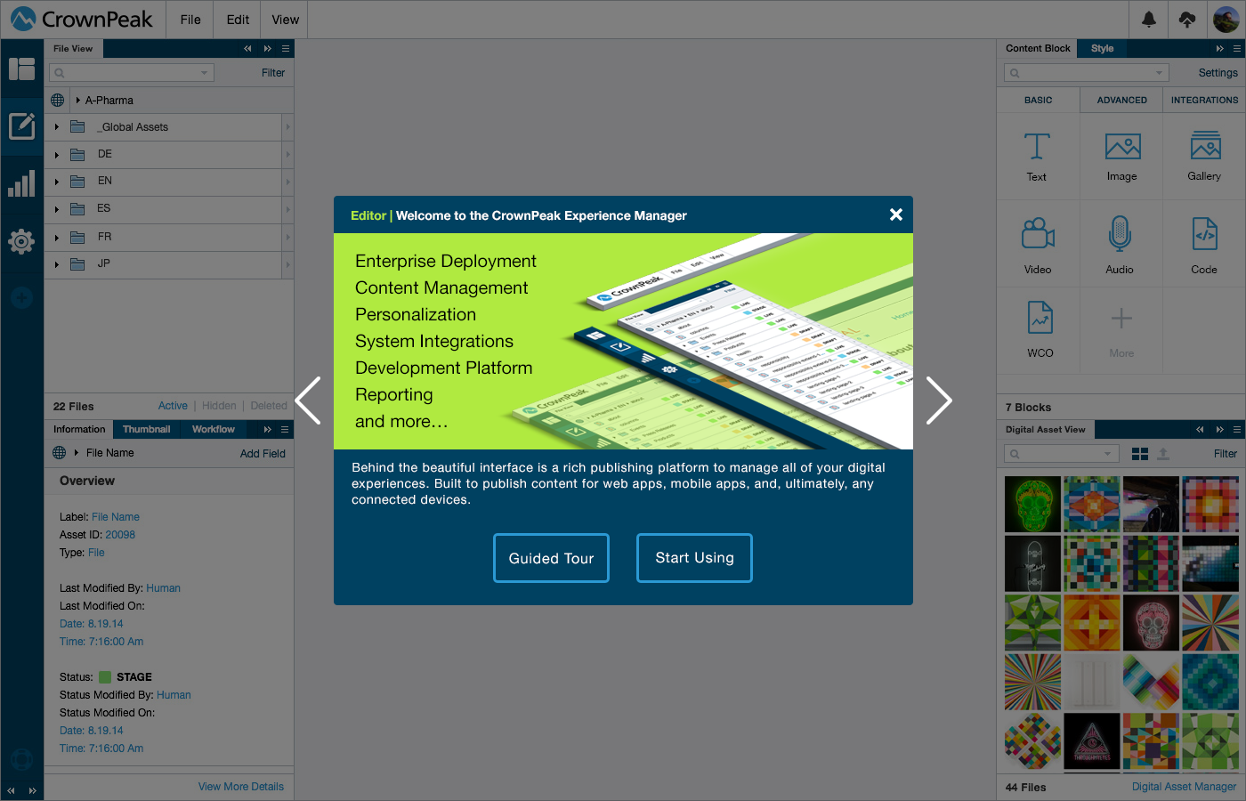Viewport: 1246px width, 801px height.
Task: Show Deleted files filter
Action: coord(269,406)
